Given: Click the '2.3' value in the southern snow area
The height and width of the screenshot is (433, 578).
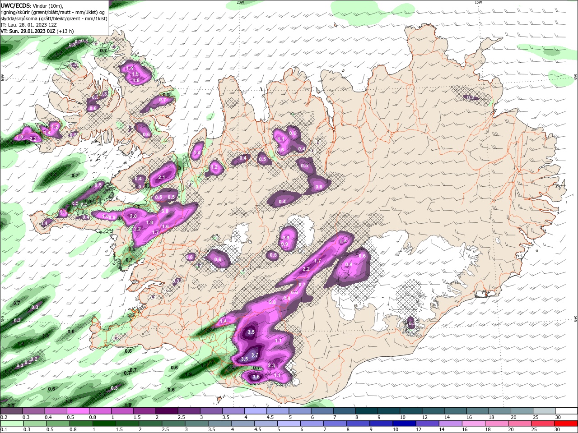Looking at the screenshot, I should [x=271, y=366].
